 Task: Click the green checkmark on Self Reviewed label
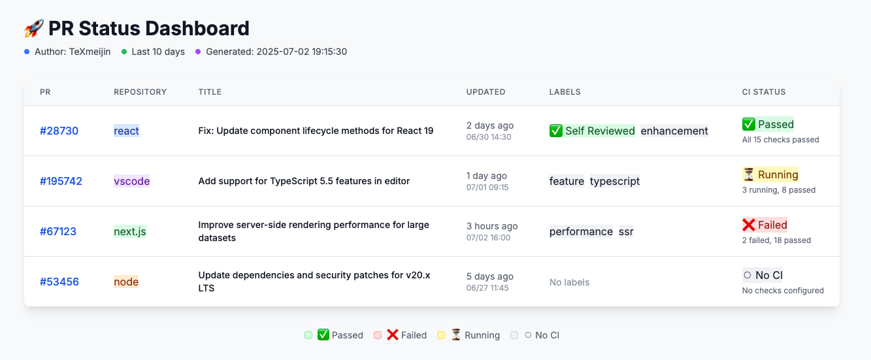556,131
